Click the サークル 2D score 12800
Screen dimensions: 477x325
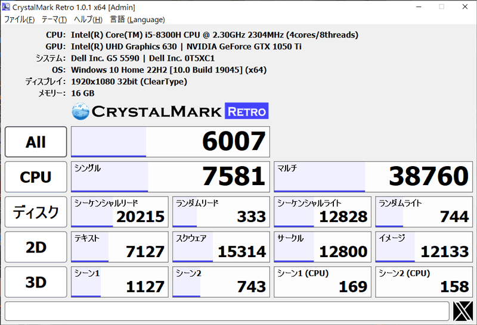coord(323,247)
